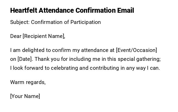The width and height of the screenshot is (178, 112).
Task: Click the "Dear" salutation word
Action: (x=16, y=36)
